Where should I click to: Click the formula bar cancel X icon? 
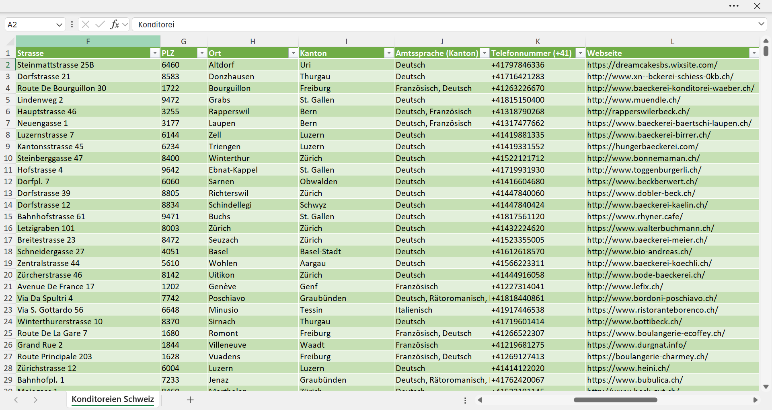pos(86,25)
